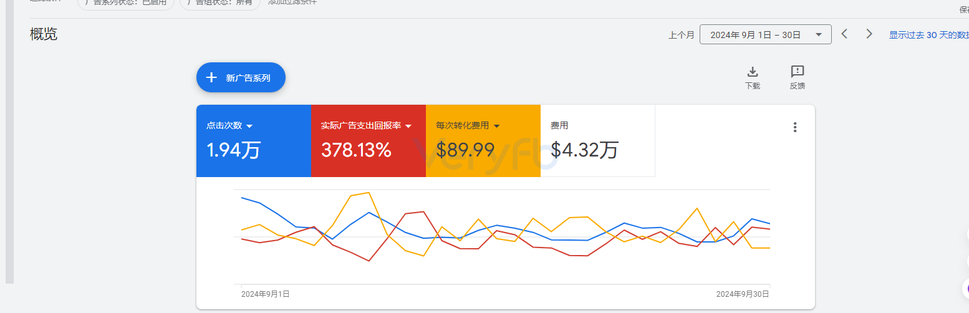Click the 广告系列状态：已启用 filter chip
969x313 pixels.
tap(125, 2)
